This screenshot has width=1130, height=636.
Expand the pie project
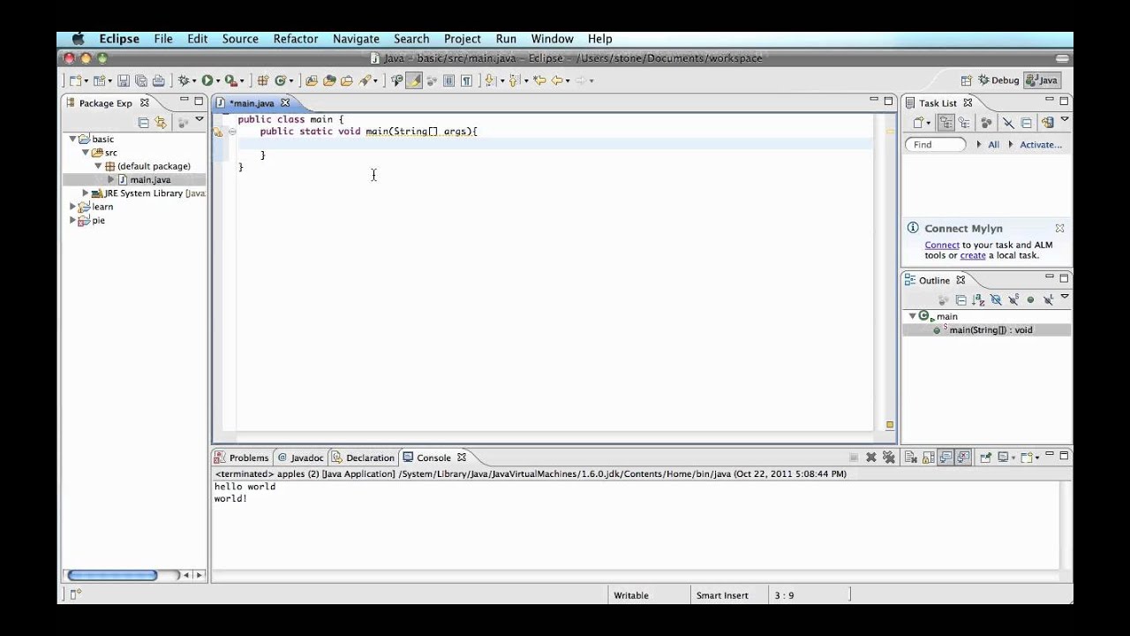pyautogui.click(x=73, y=220)
